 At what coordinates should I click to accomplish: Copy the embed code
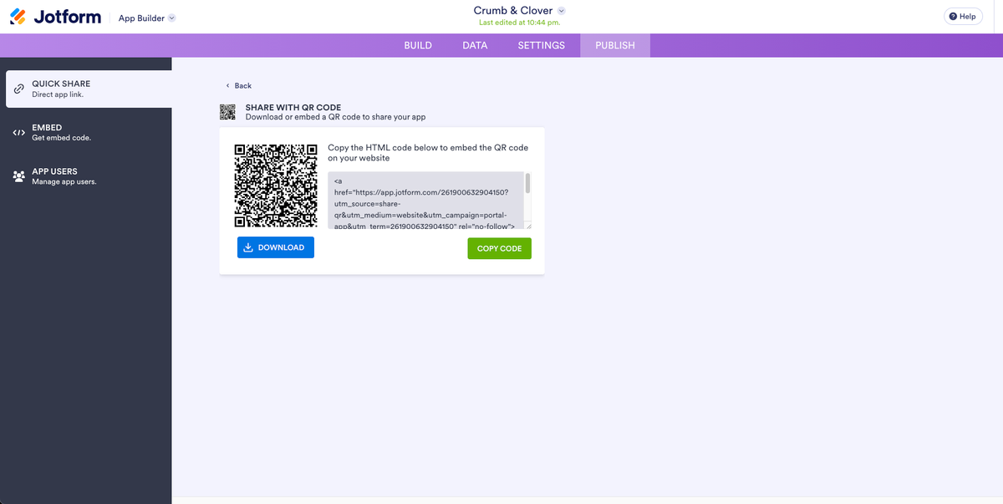pyautogui.click(x=499, y=248)
